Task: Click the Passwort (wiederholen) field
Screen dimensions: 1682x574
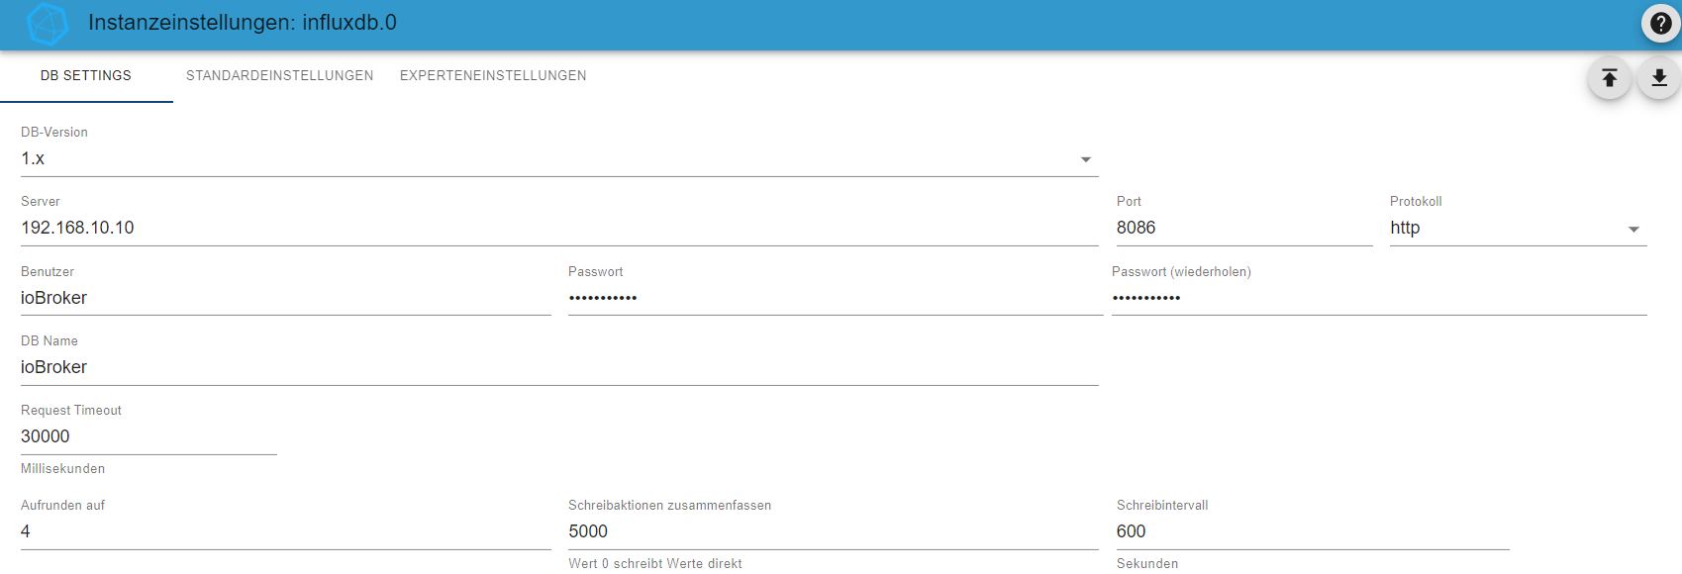Action: (1379, 299)
